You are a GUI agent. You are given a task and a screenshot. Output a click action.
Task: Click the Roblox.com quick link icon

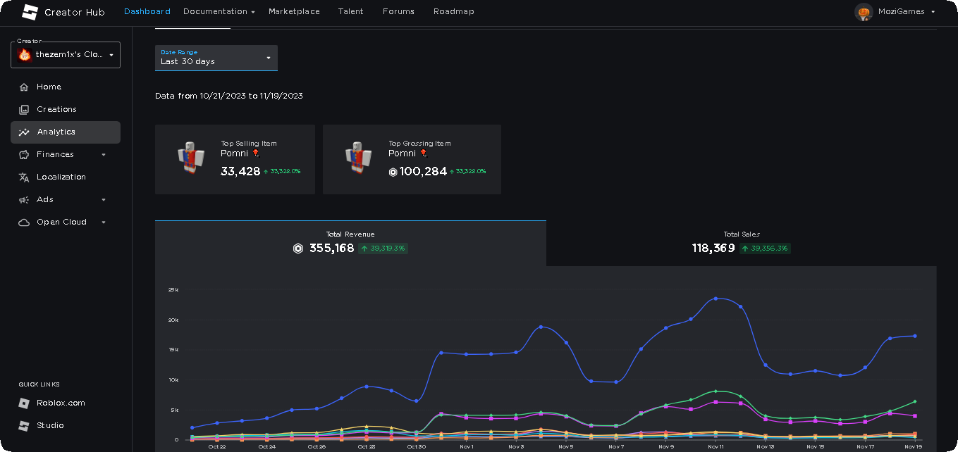(x=24, y=403)
